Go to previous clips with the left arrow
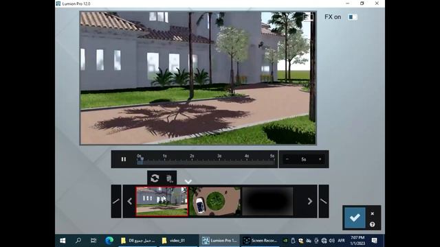 [129, 201]
